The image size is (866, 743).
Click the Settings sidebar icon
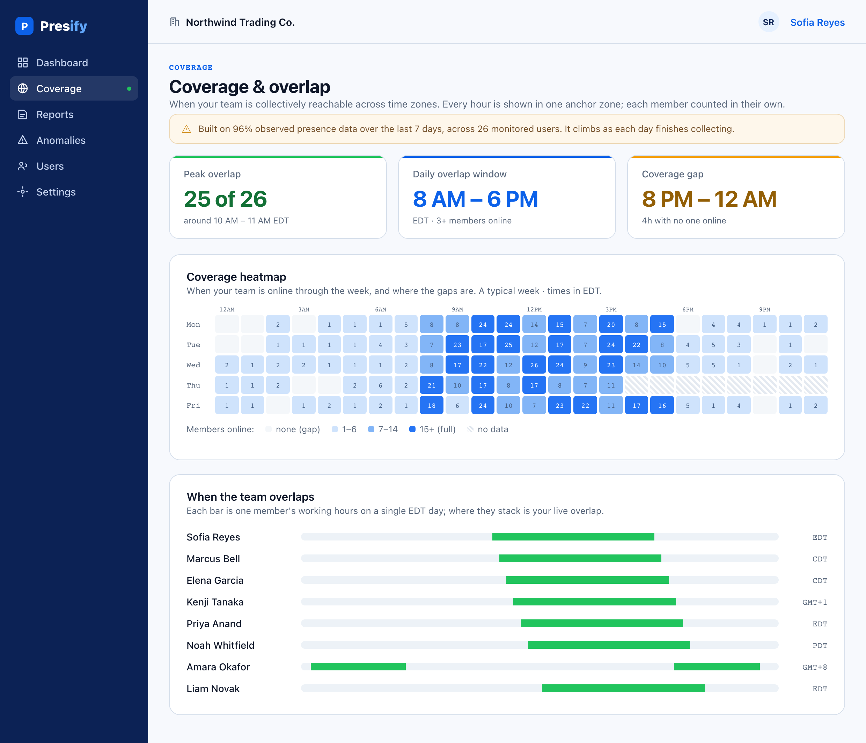pyautogui.click(x=23, y=192)
